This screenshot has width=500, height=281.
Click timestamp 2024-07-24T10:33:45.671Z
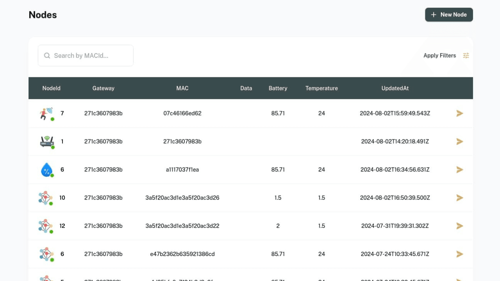coord(395,254)
